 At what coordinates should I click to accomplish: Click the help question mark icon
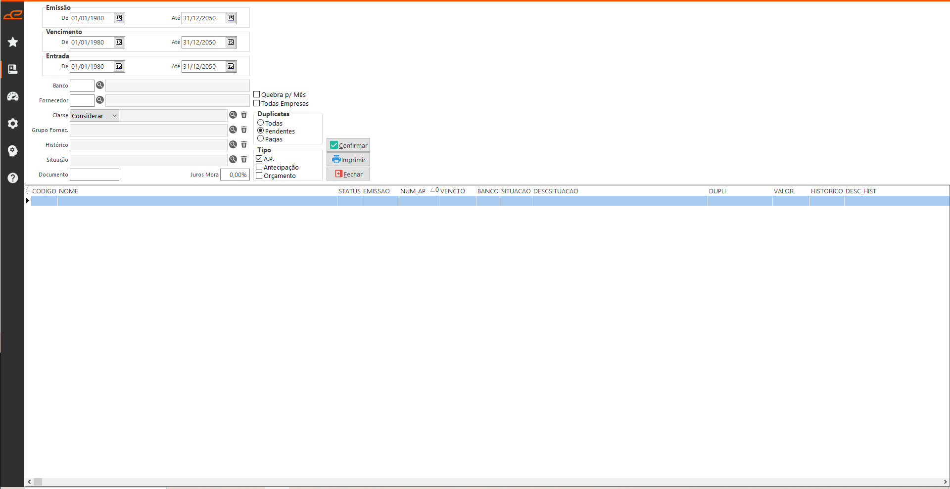click(x=13, y=178)
